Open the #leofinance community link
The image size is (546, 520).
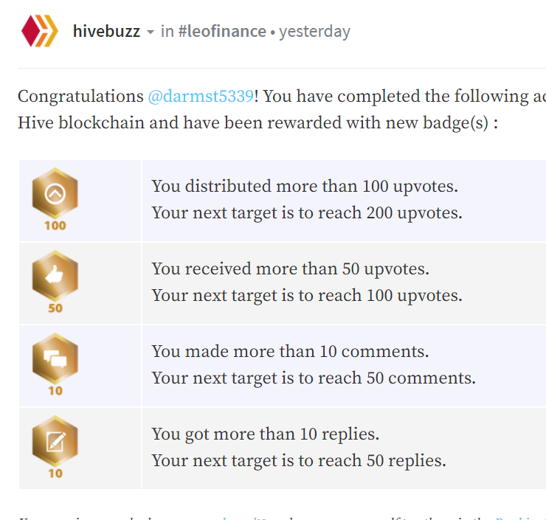click(222, 31)
